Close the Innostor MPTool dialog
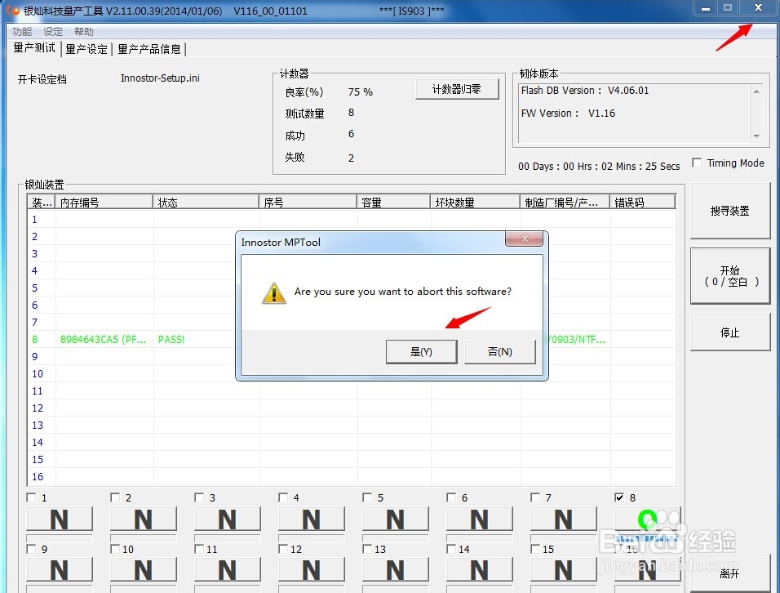The height and width of the screenshot is (593, 780). tap(524, 239)
